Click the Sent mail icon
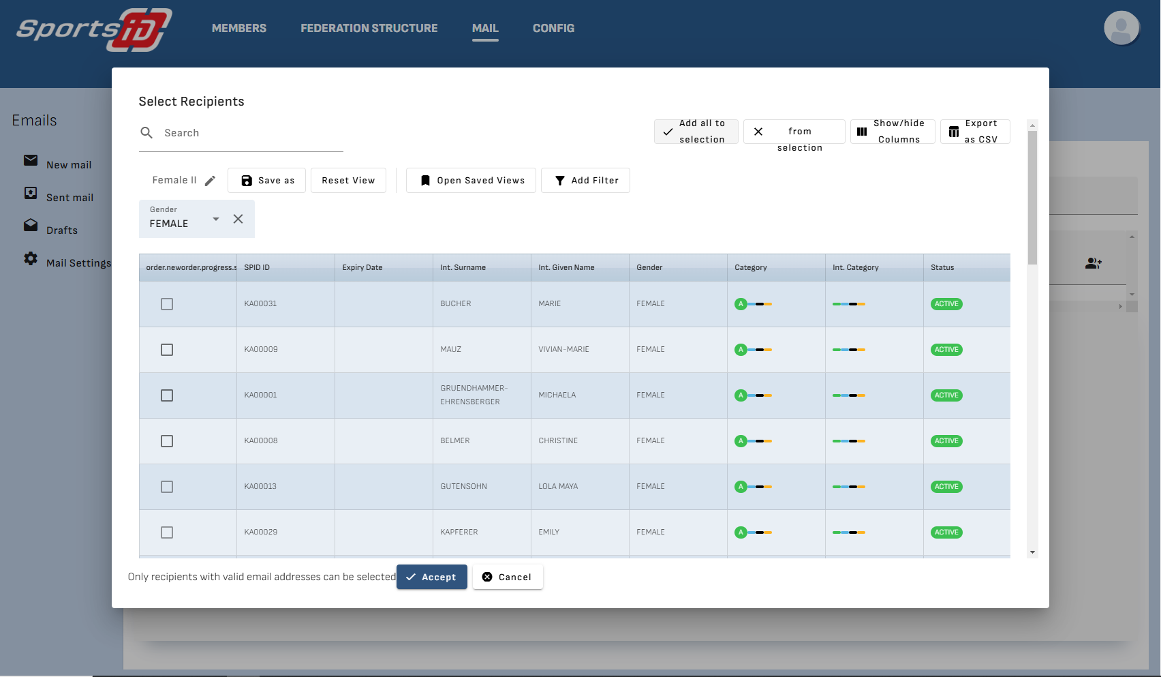 pyautogui.click(x=31, y=194)
